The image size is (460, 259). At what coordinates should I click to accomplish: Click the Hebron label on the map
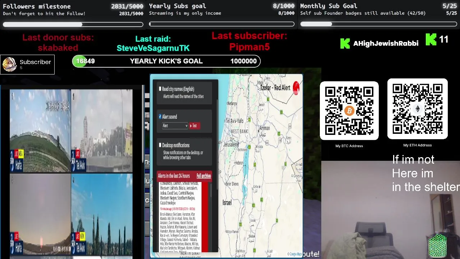click(239, 163)
